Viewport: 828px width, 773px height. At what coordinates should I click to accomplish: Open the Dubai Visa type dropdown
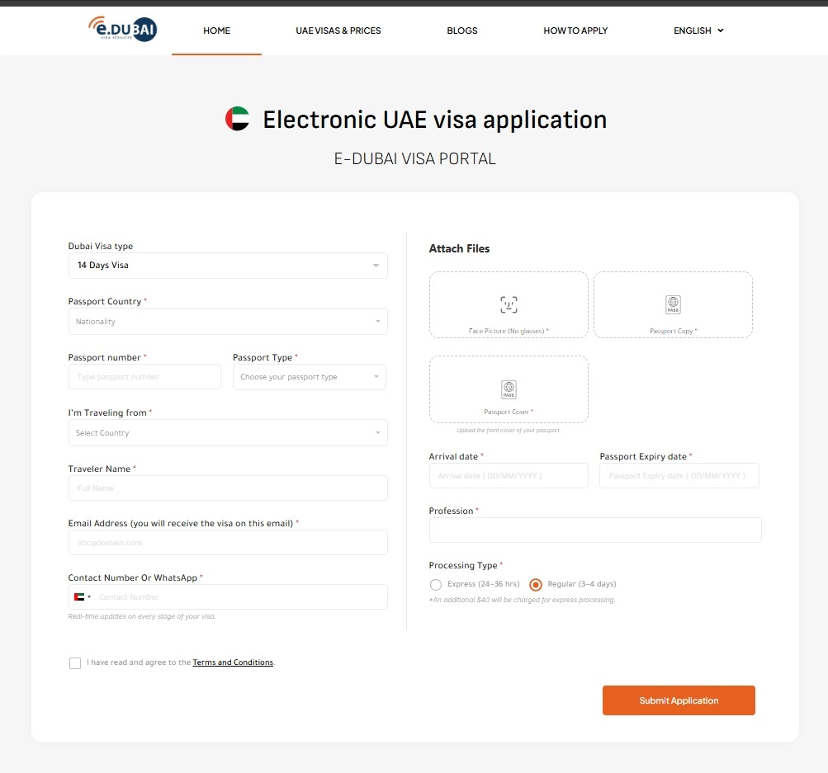(227, 266)
